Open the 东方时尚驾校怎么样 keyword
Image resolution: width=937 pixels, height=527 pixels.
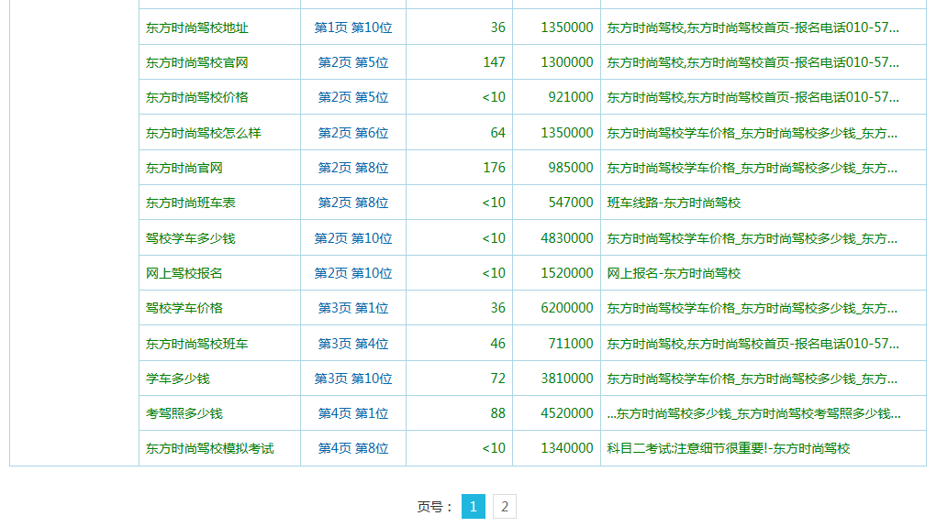coord(203,133)
